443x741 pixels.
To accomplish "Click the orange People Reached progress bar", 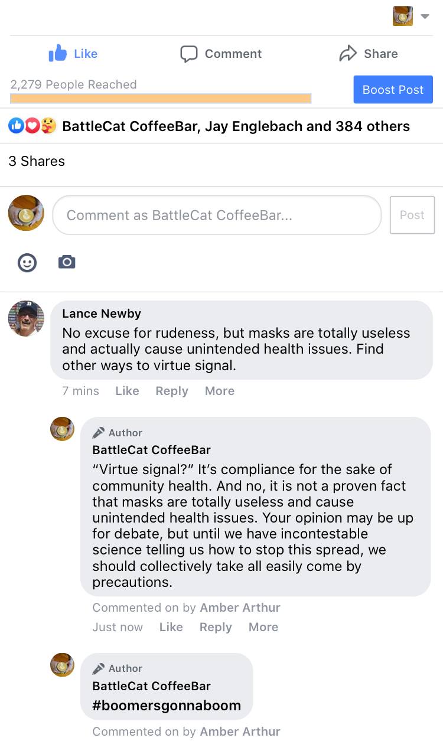I will pos(161,99).
